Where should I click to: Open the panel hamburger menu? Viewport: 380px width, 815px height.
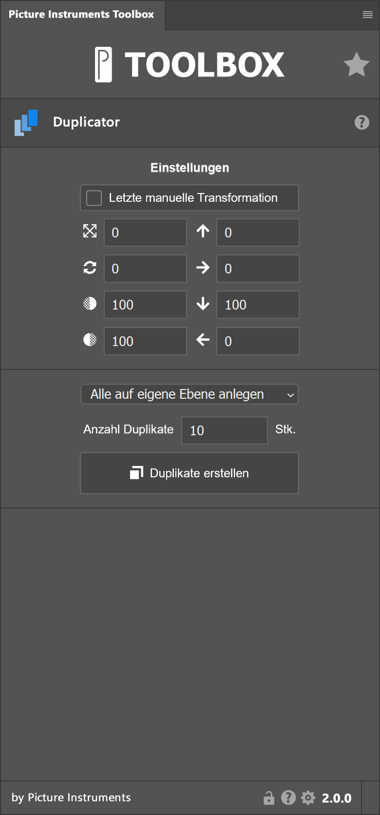click(x=368, y=15)
